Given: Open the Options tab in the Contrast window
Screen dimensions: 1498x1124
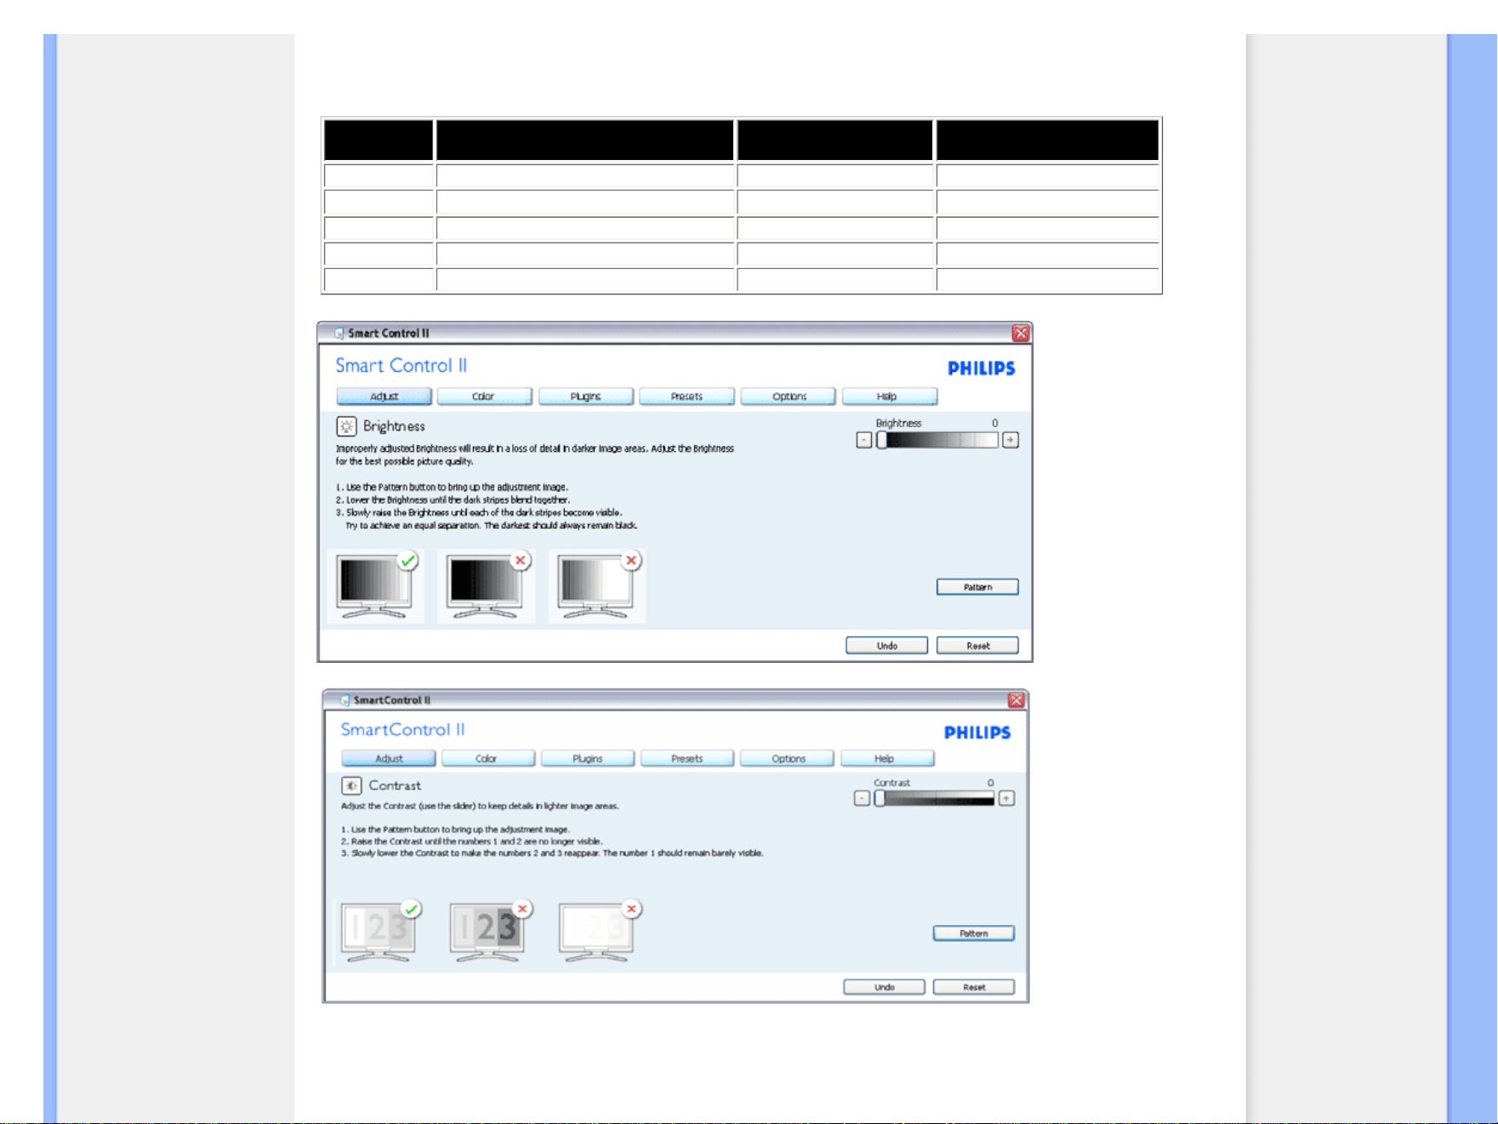Looking at the screenshot, I should click(x=788, y=758).
